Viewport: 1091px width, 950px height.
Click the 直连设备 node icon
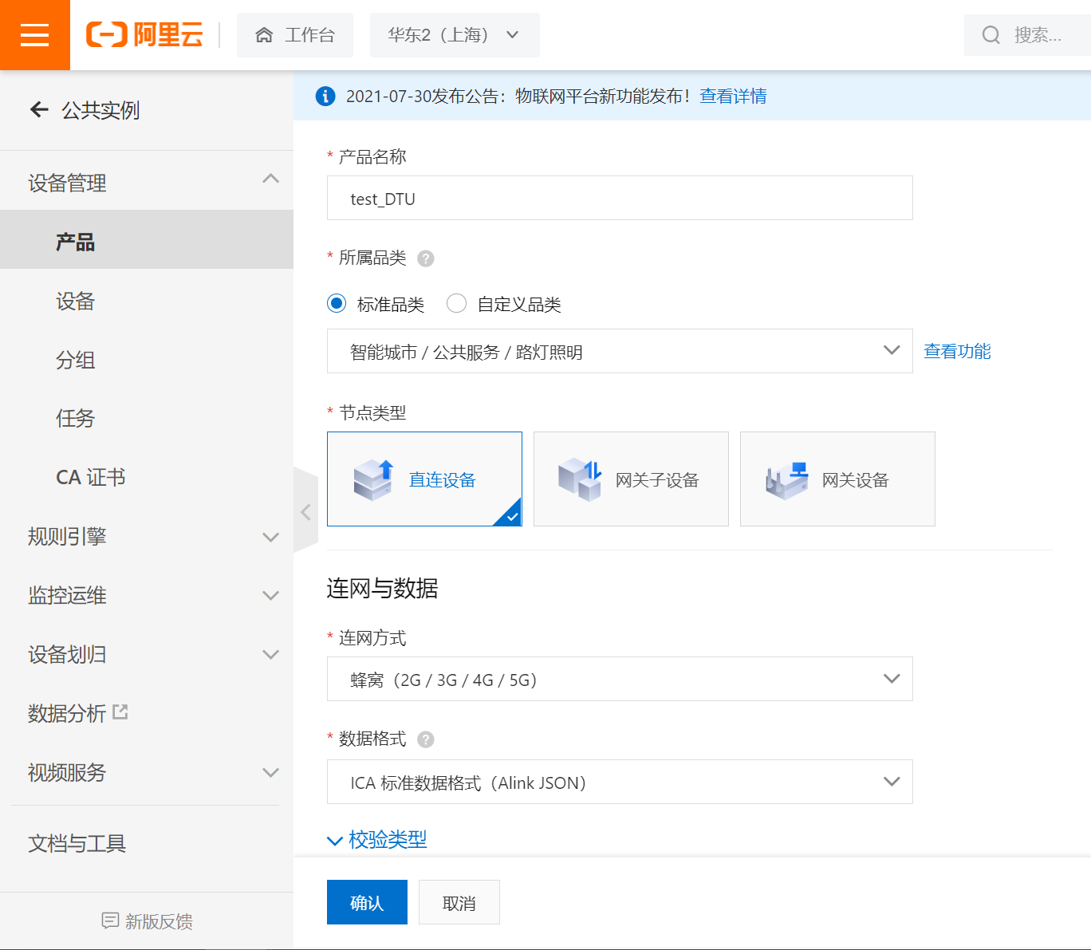(373, 479)
